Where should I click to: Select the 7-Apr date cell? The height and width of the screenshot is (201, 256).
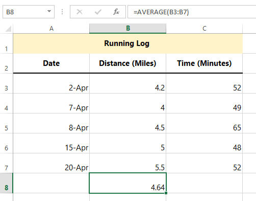point(52,103)
